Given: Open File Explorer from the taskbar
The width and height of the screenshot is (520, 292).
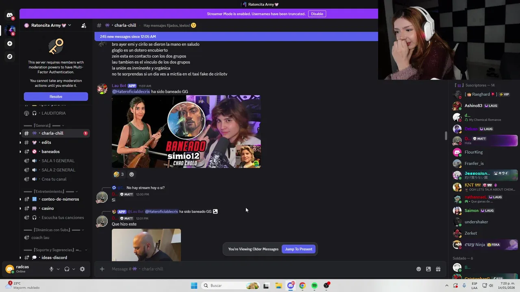Looking at the screenshot, I should tap(278, 286).
